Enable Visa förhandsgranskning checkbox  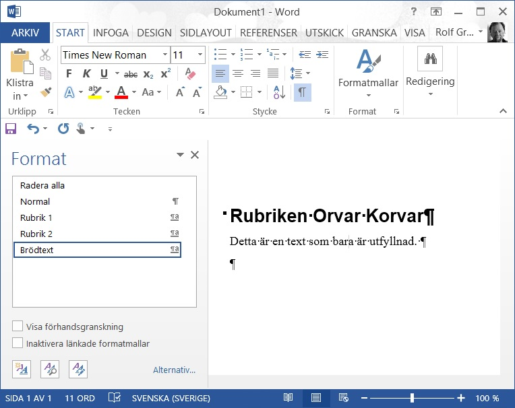click(x=18, y=327)
